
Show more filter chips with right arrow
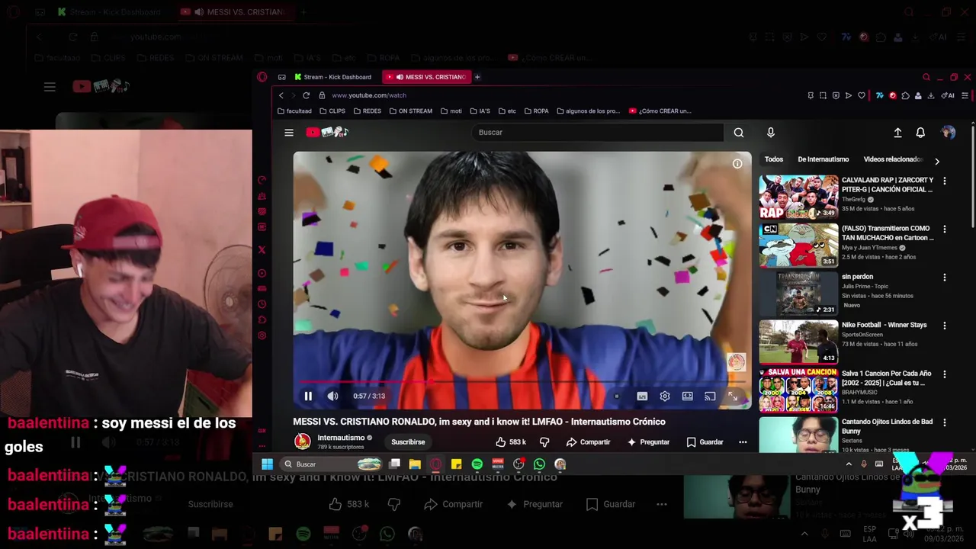[937, 161]
